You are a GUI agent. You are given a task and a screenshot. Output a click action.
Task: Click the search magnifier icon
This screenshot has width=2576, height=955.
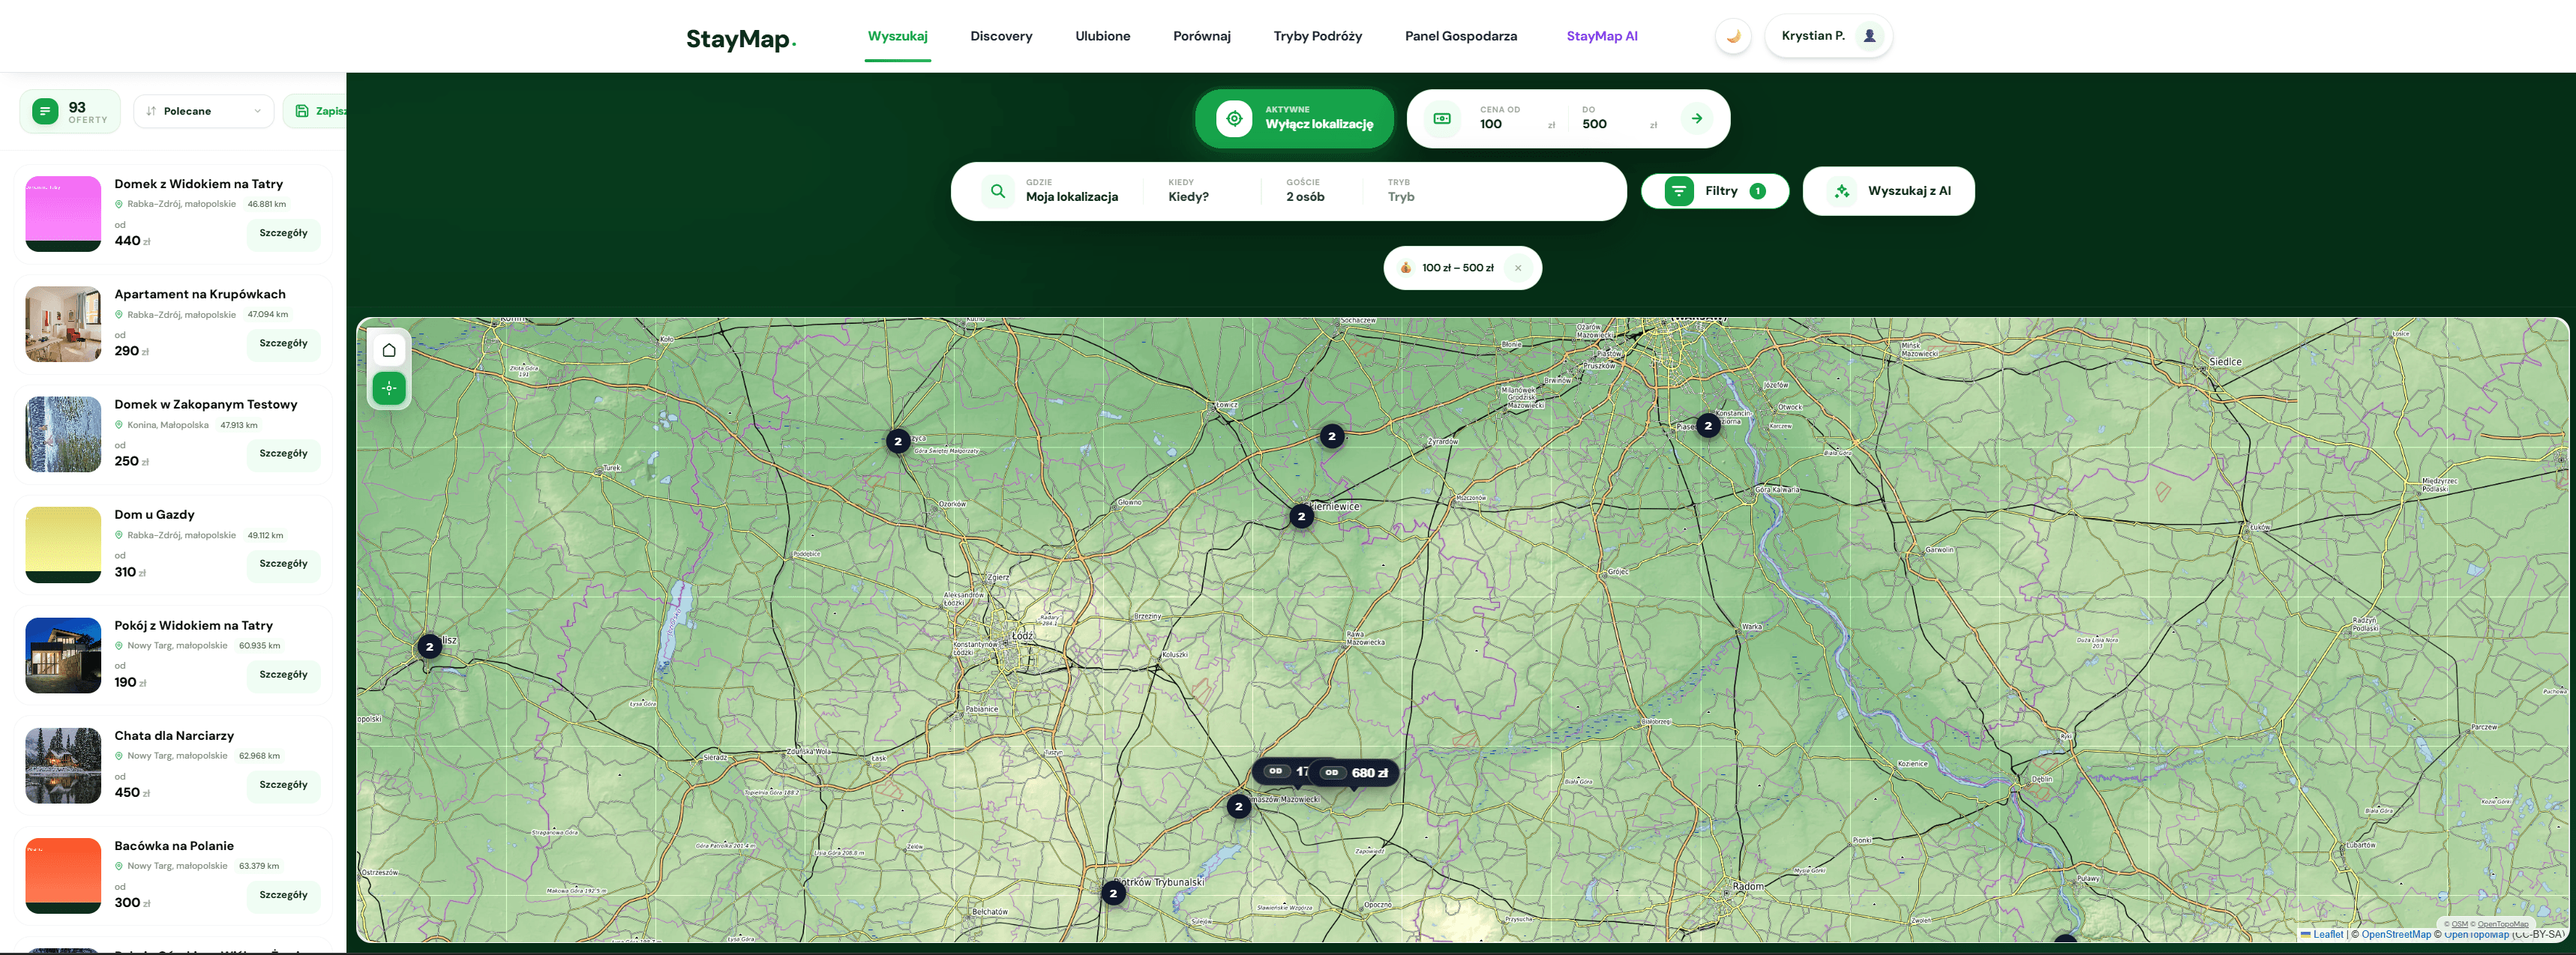pos(997,191)
